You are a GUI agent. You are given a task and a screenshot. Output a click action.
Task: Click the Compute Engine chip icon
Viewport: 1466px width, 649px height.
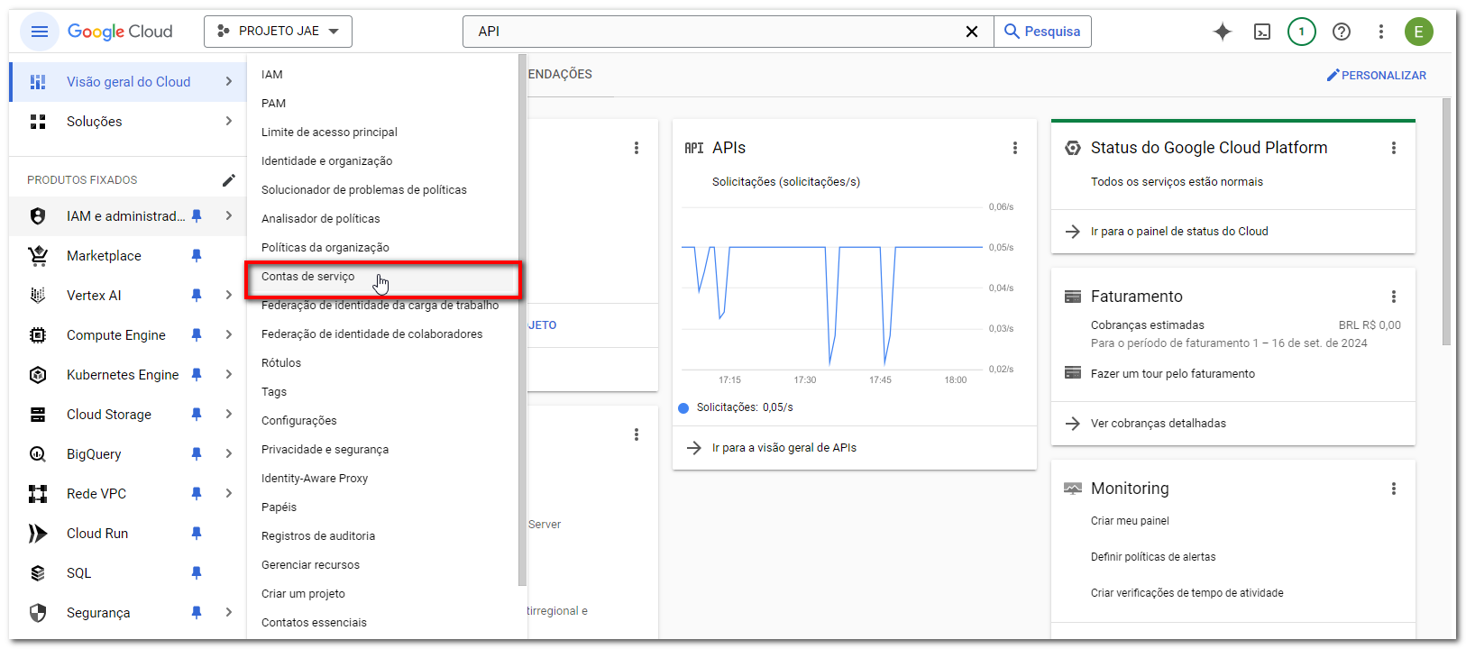point(38,335)
